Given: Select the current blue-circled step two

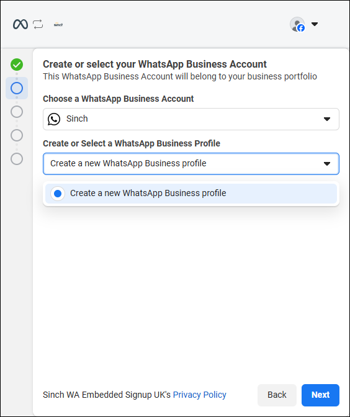Looking at the screenshot, I should pyautogui.click(x=17, y=88).
